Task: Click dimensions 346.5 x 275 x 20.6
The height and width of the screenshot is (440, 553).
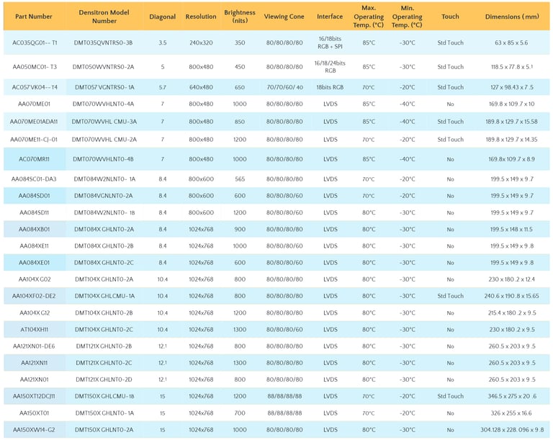Action: click(x=512, y=396)
